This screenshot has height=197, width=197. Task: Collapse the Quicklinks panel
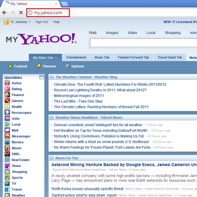tap(41, 77)
